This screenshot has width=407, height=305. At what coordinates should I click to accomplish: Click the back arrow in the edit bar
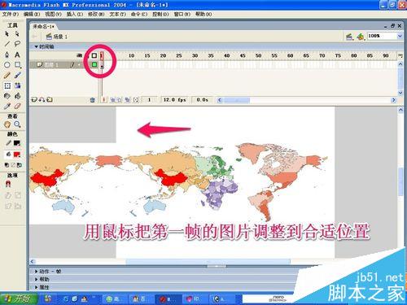[35, 37]
